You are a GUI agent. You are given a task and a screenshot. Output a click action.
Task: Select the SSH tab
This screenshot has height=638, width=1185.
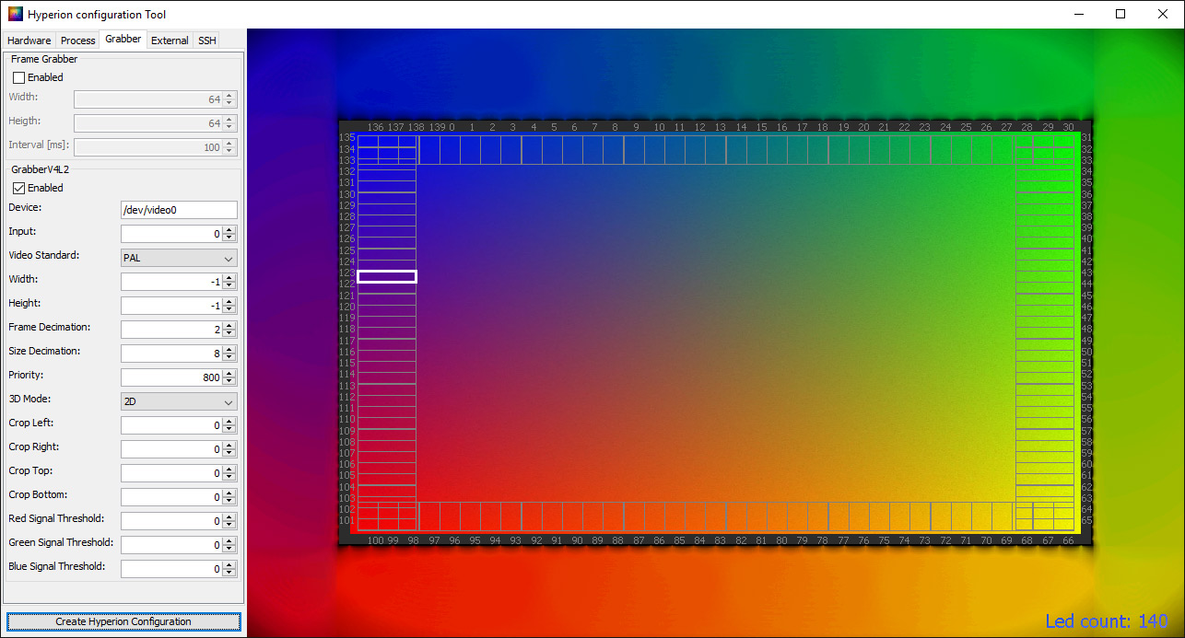(207, 41)
